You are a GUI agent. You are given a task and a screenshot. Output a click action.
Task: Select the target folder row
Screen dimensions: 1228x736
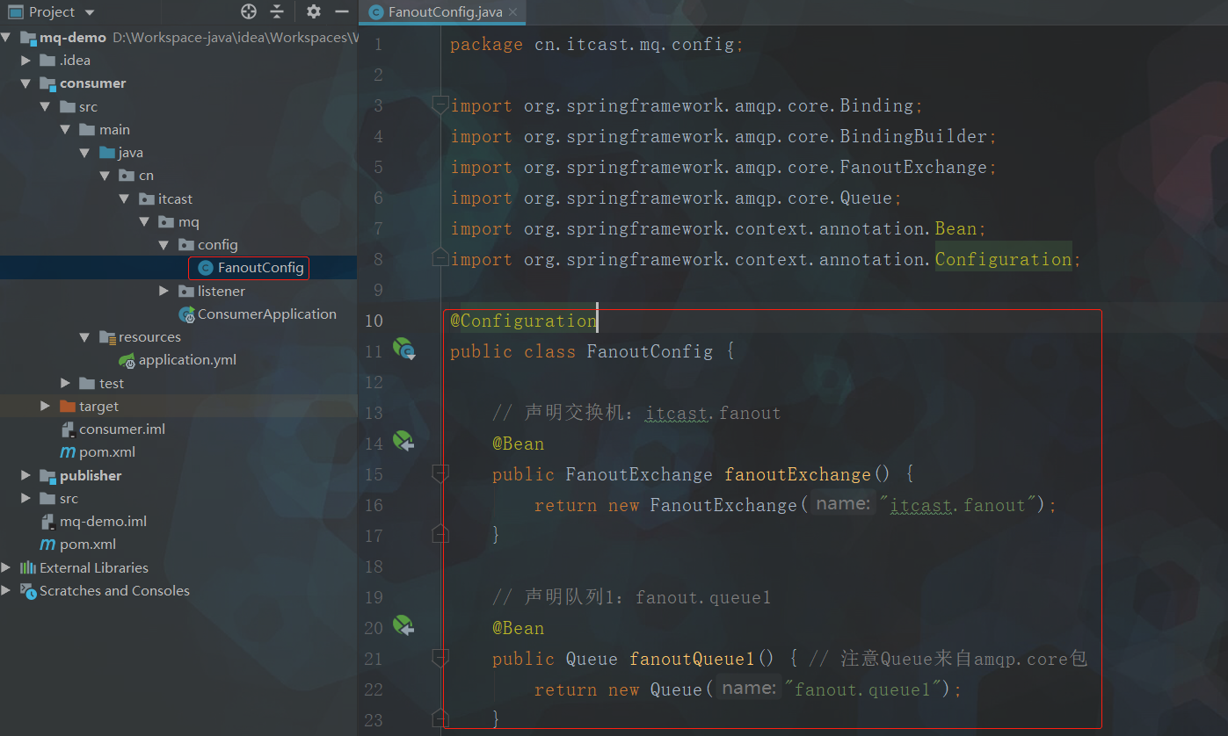click(178, 406)
